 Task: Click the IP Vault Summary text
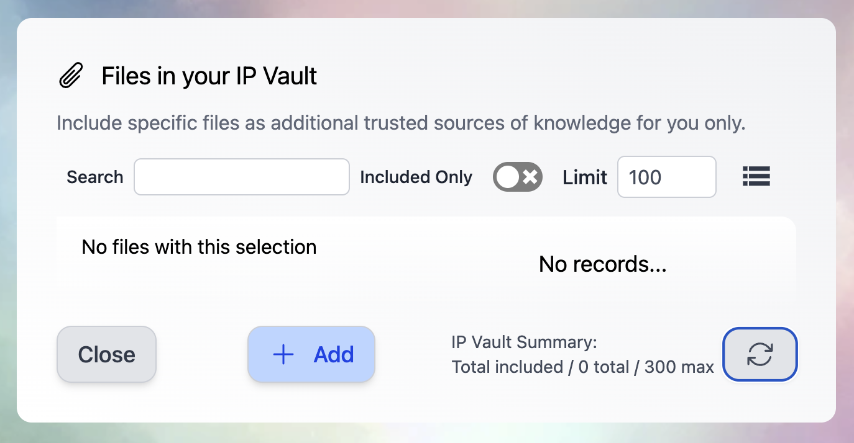[524, 342]
